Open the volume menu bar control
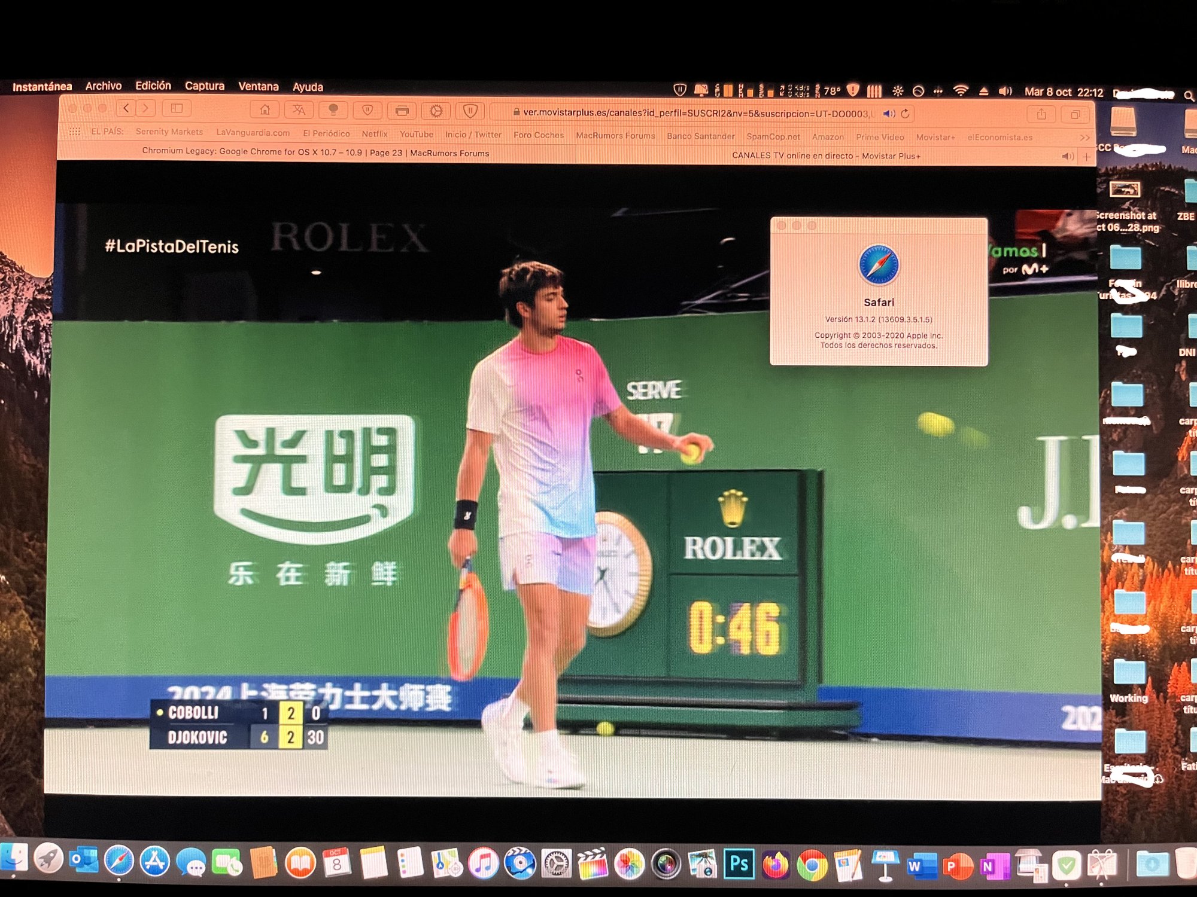Image resolution: width=1197 pixels, height=897 pixels. point(1005,91)
